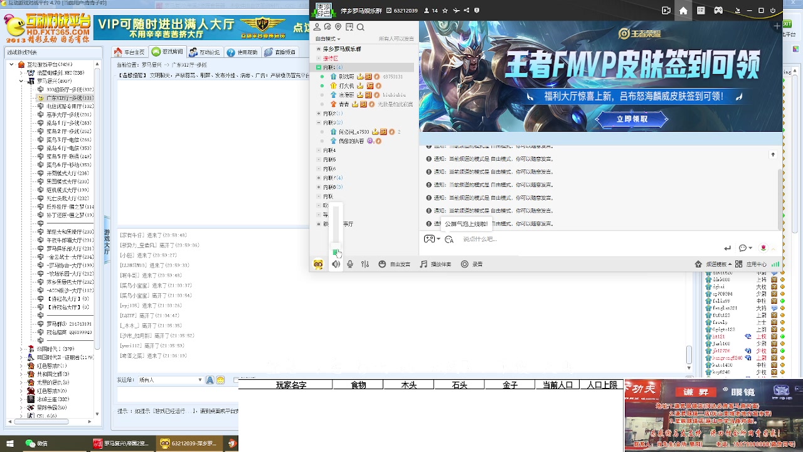The width and height of the screenshot is (803, 452).
Task: Click the 人口上限 column header
Action: coord(602,385)
